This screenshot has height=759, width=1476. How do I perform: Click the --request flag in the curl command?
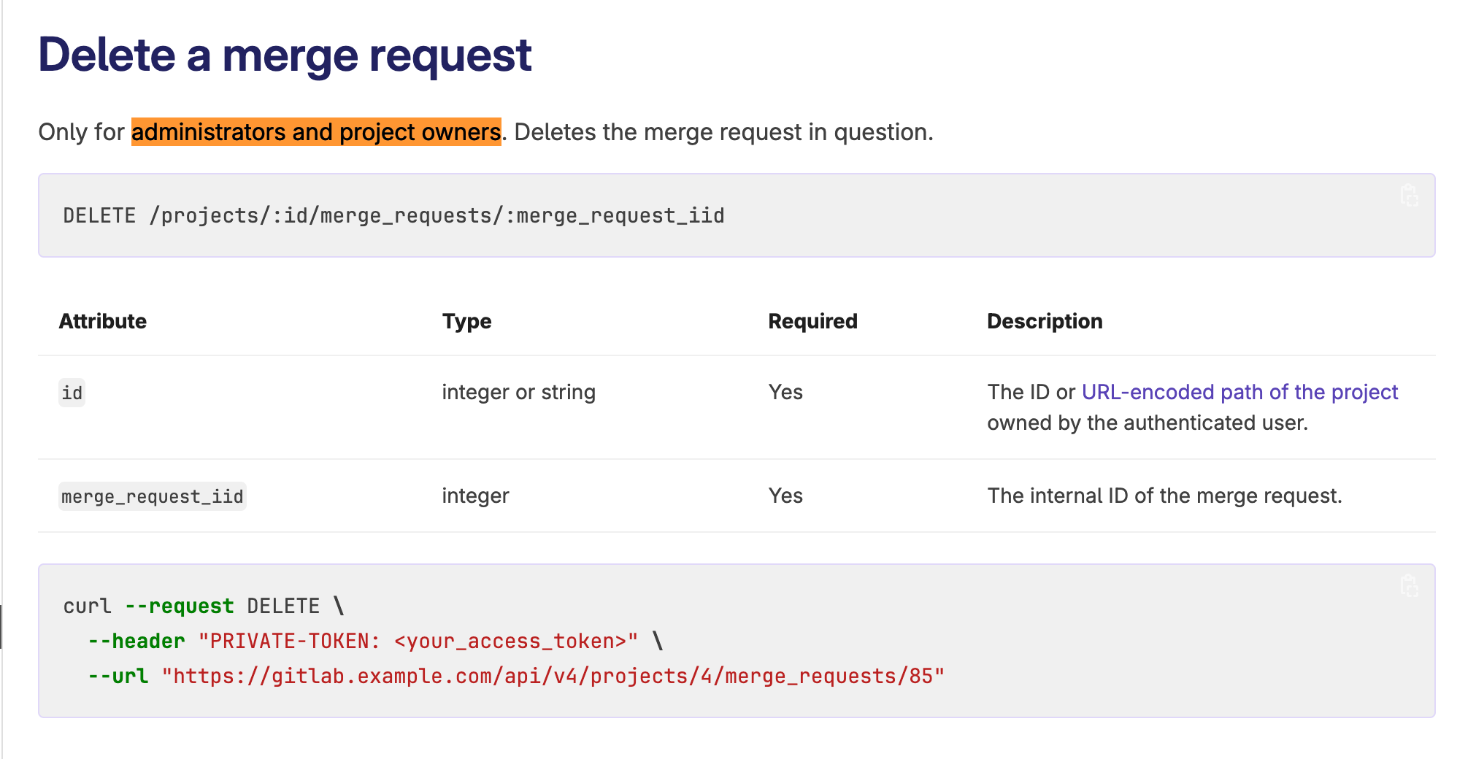click(x=179, y=606)
